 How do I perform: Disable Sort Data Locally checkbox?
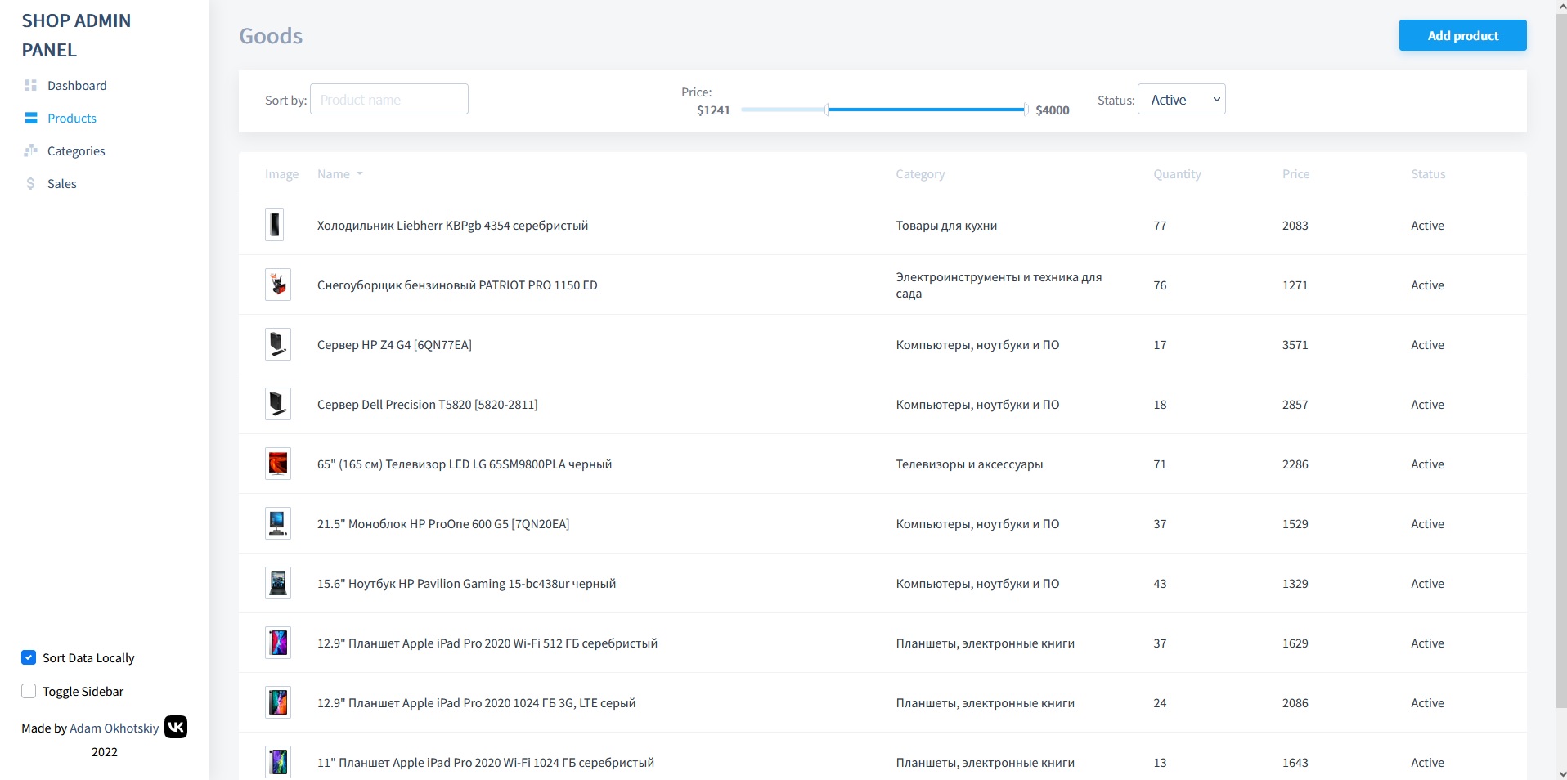(29, 657)
